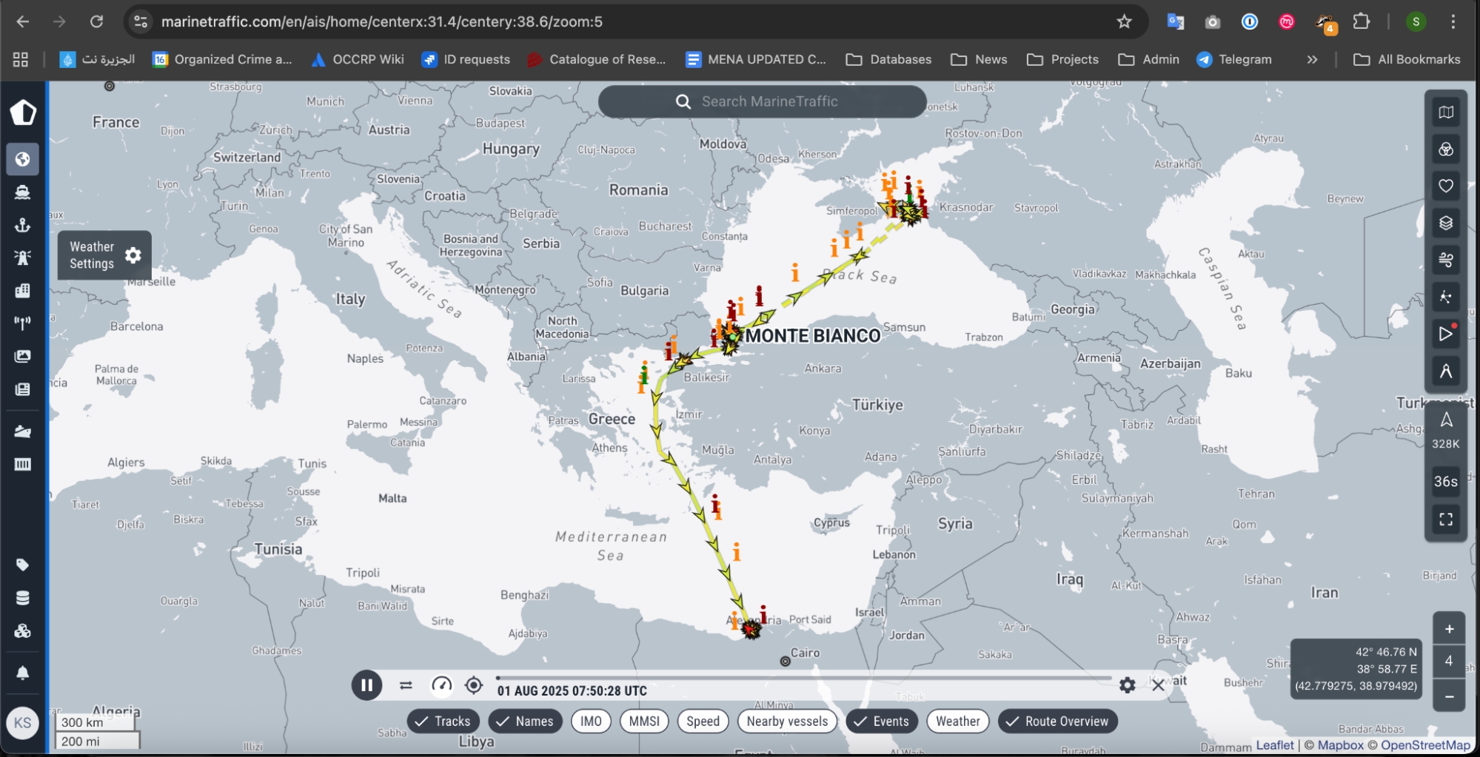This screenshot has width=1480, height=757.
Task: Expand the hidden bookmarks overflow chevron
Action: (1312, 60)
